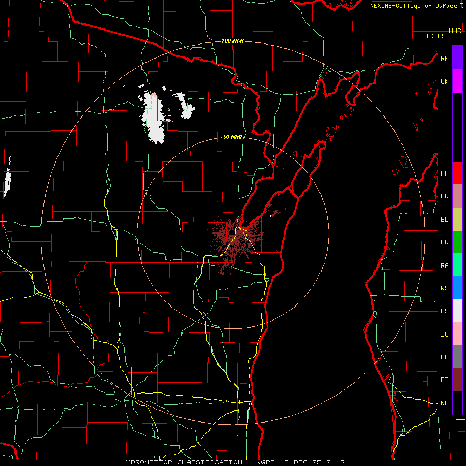Image resolution: width=466 pixels, height=466 pixels.
Task: Click the RA light green legend swatch
Action: click(x=457, y=265)
